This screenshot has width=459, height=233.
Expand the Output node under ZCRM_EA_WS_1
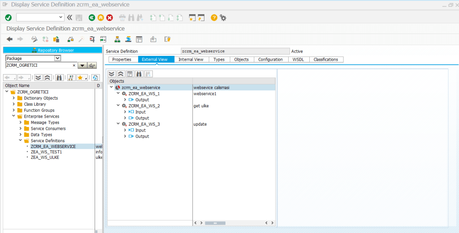pos(125,100)
